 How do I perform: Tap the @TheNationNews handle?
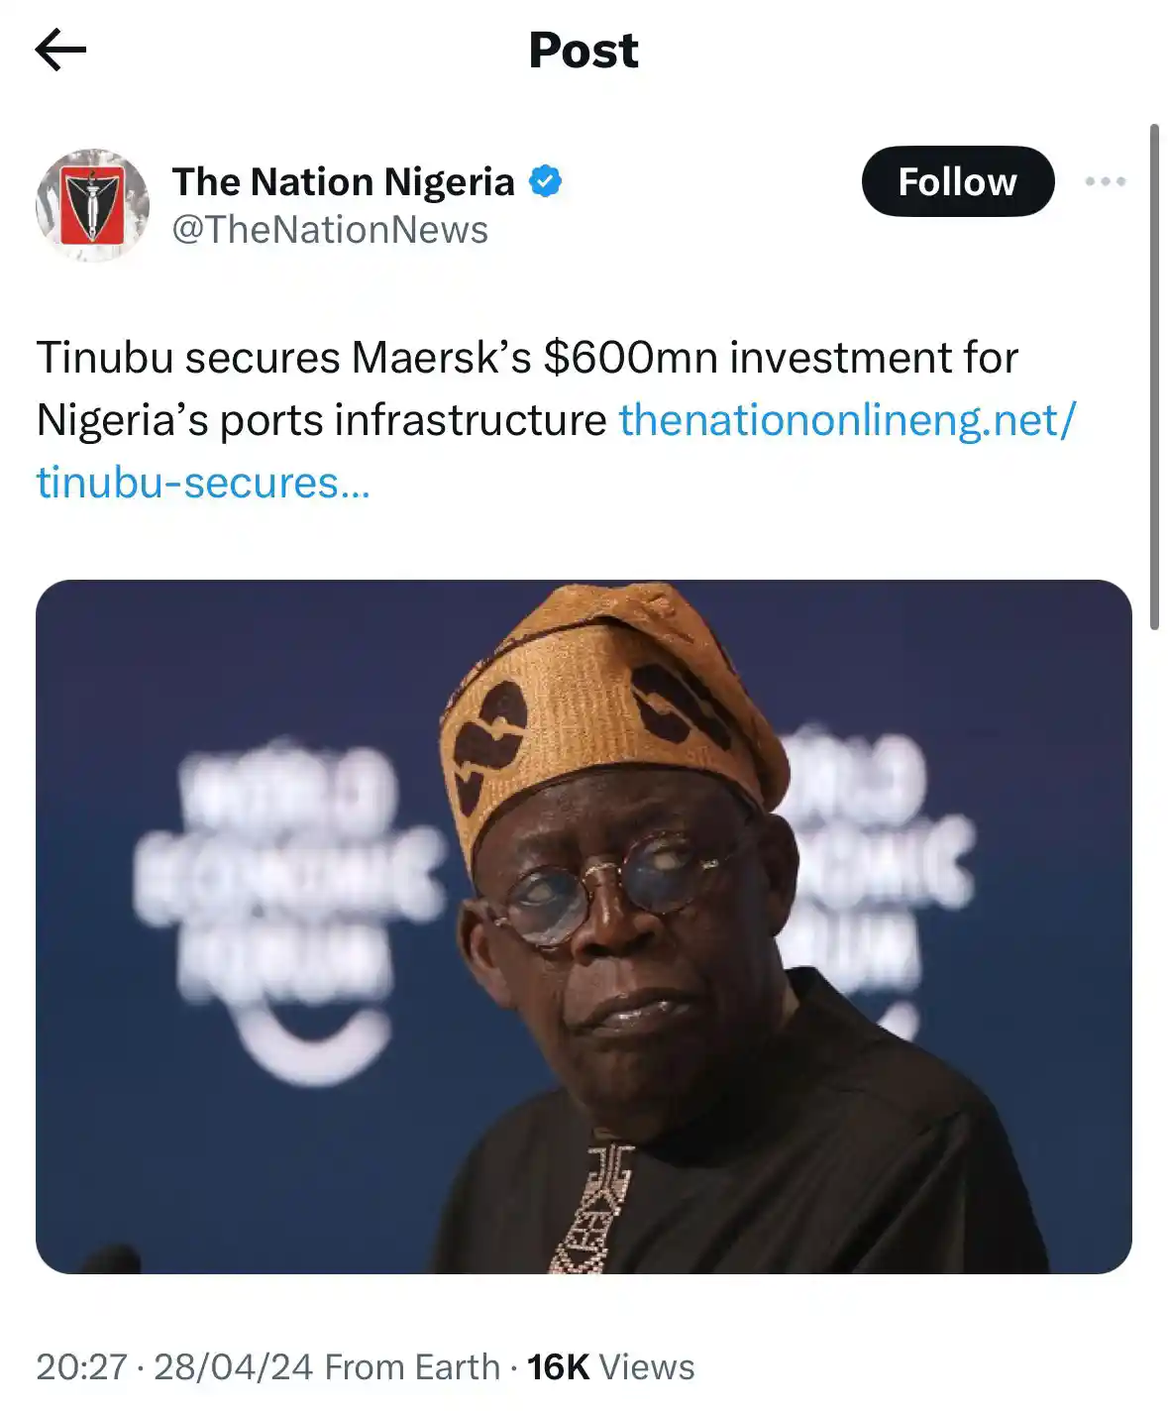click(330, 230)
